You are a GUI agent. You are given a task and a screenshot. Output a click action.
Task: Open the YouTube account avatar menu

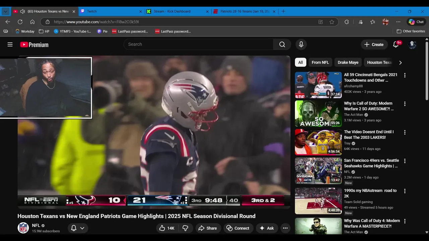(412, 45)
